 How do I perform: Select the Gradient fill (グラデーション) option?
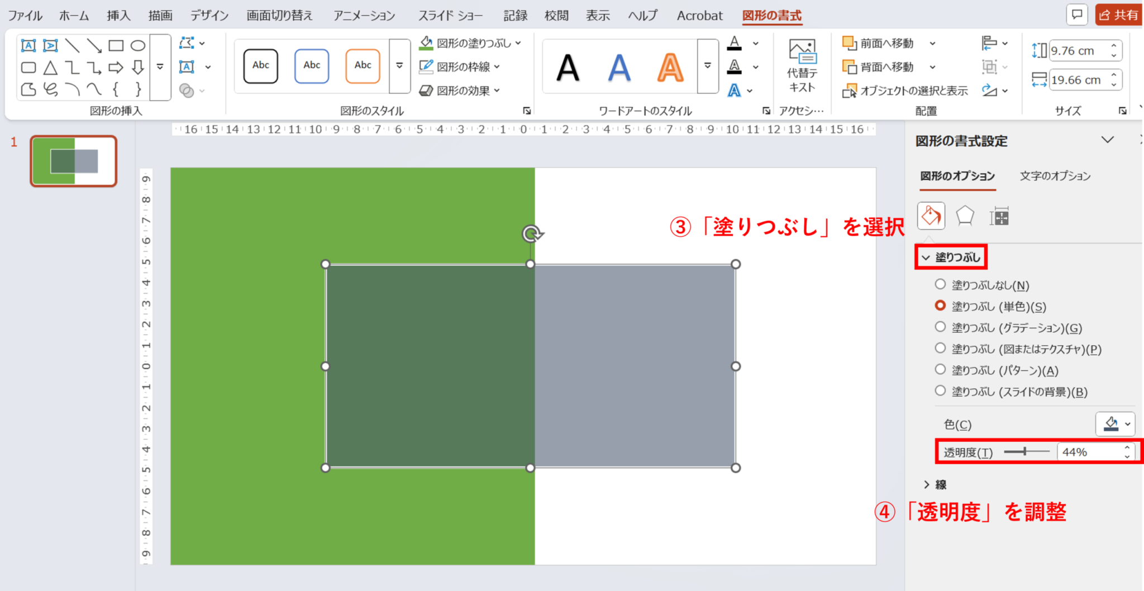tap(941, 327)
